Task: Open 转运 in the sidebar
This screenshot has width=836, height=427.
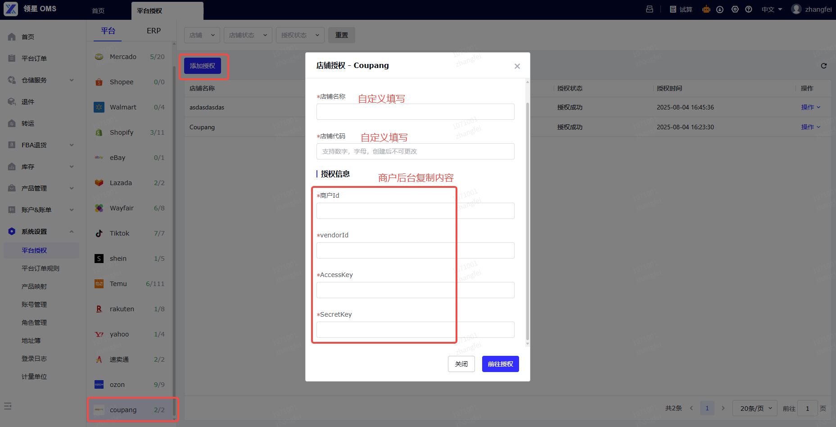Action: (x=41, y=123)
